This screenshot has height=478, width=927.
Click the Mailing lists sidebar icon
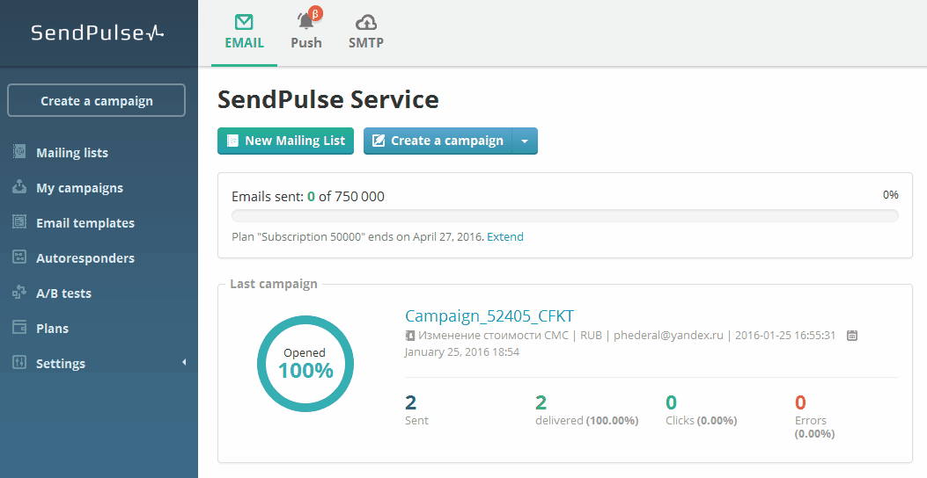pyautogui.click(x=19, y=152)
